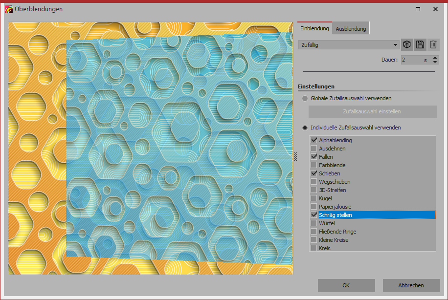Select Individuelle Zufallsauswahl verwenden option

[x=305, y=128]
